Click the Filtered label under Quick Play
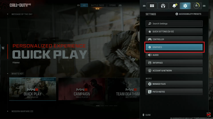 [16, 63]
